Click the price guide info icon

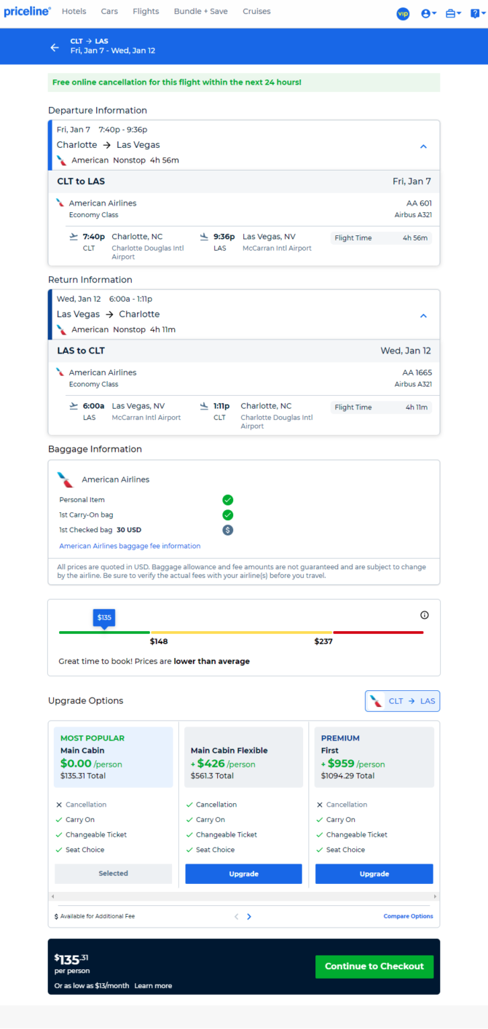click(425, 615)
